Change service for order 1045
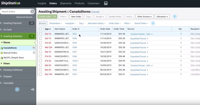 141,65
